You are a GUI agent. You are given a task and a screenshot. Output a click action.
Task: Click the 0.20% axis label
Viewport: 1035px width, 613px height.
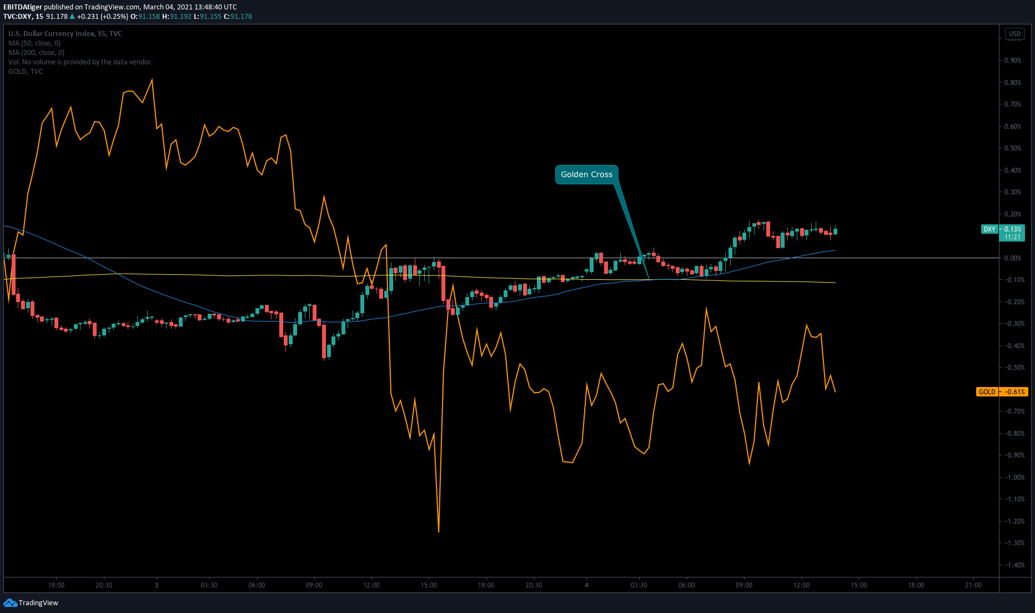tap(1013, 214)
